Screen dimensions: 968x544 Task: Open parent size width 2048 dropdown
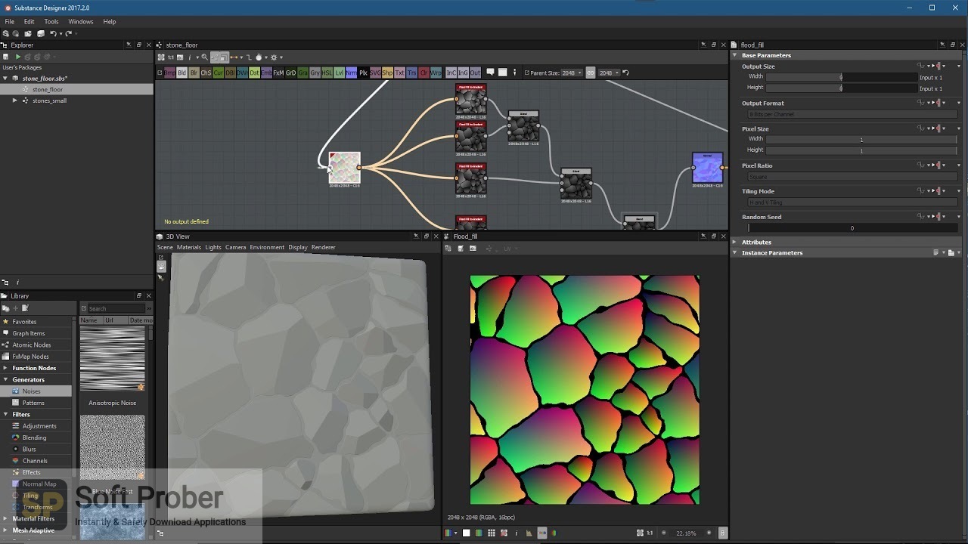click(x=572, y=73)
